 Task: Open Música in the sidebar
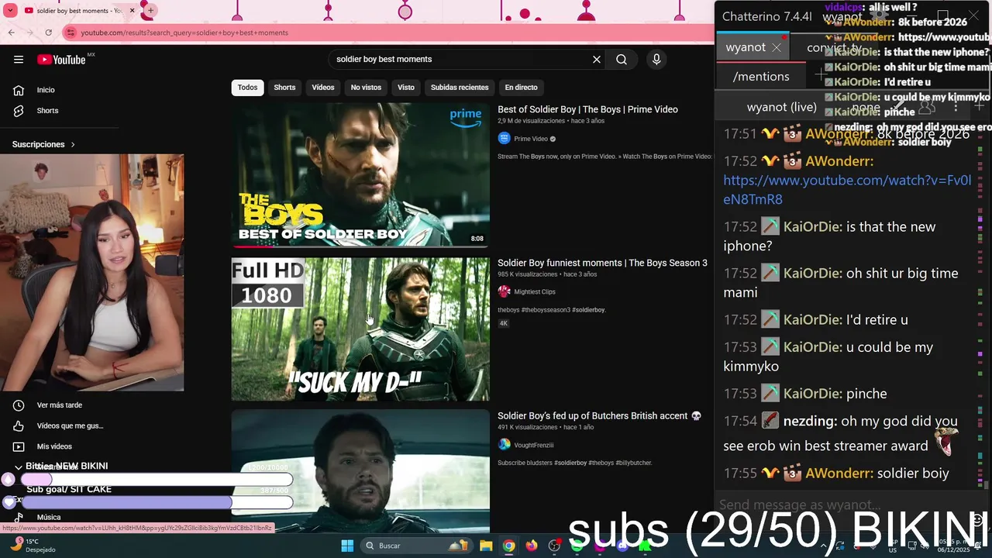pos(48,517)
